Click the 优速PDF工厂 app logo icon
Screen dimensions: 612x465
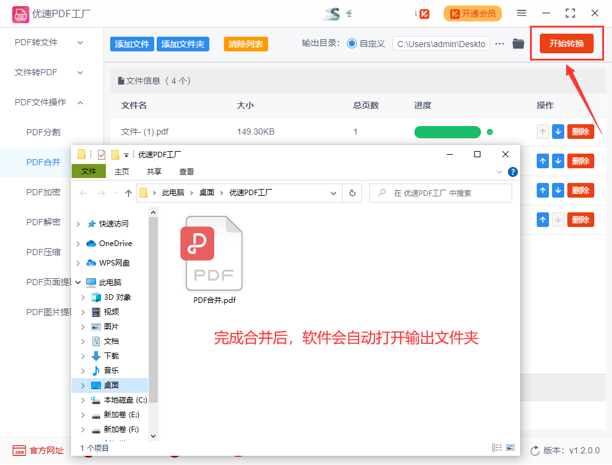[20, 15]
